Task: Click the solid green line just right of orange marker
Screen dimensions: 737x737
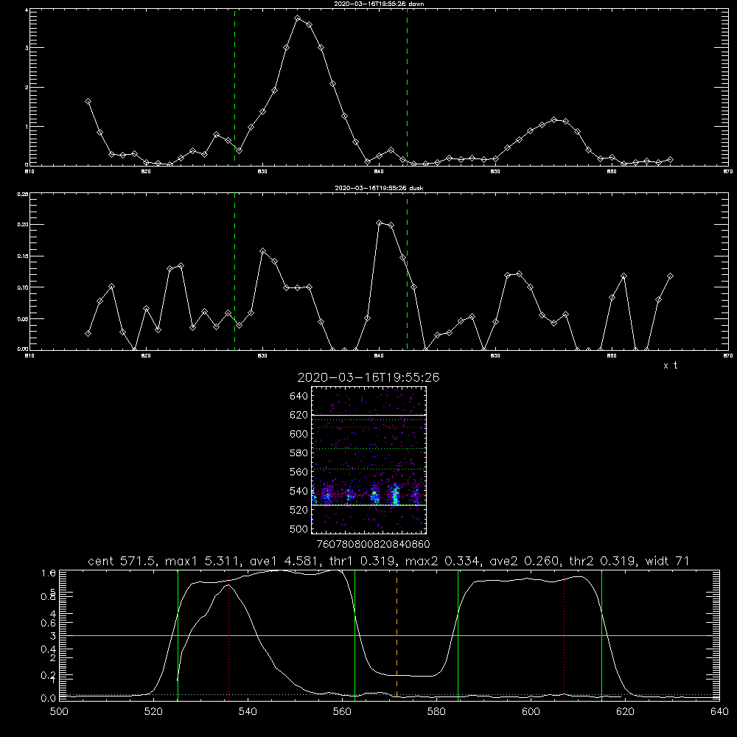Action: click(x=458, y=635)
